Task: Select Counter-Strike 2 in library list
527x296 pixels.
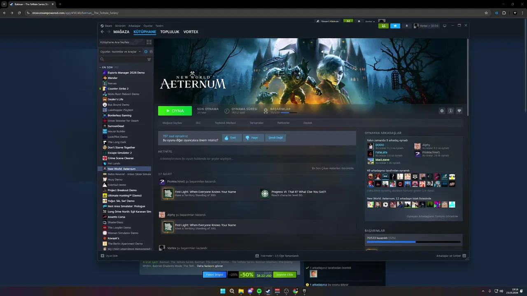Action: [118, 88]
